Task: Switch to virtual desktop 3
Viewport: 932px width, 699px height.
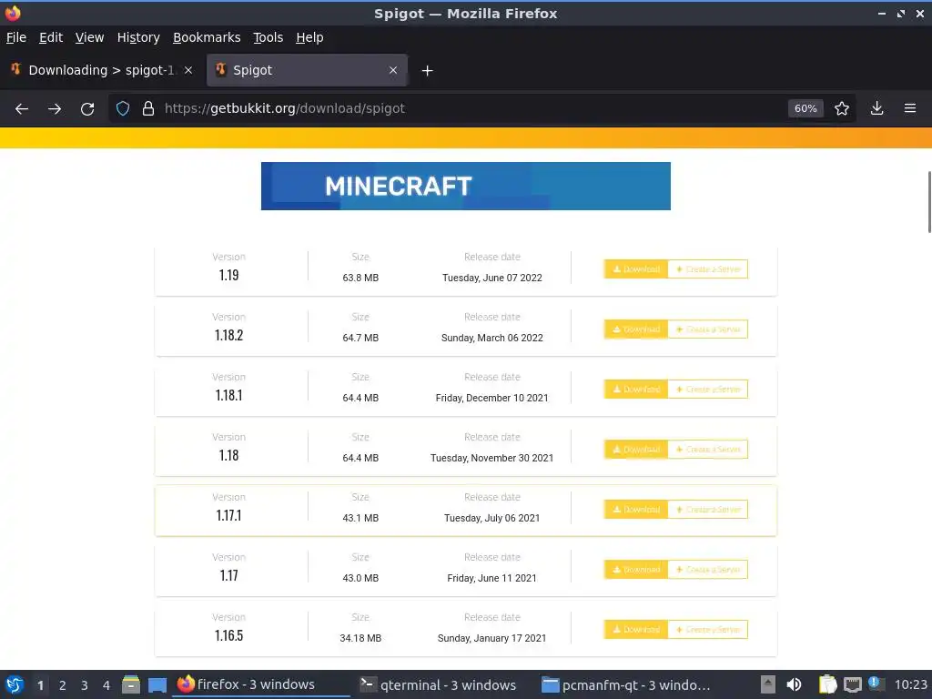Action: (x=85, y=685)
